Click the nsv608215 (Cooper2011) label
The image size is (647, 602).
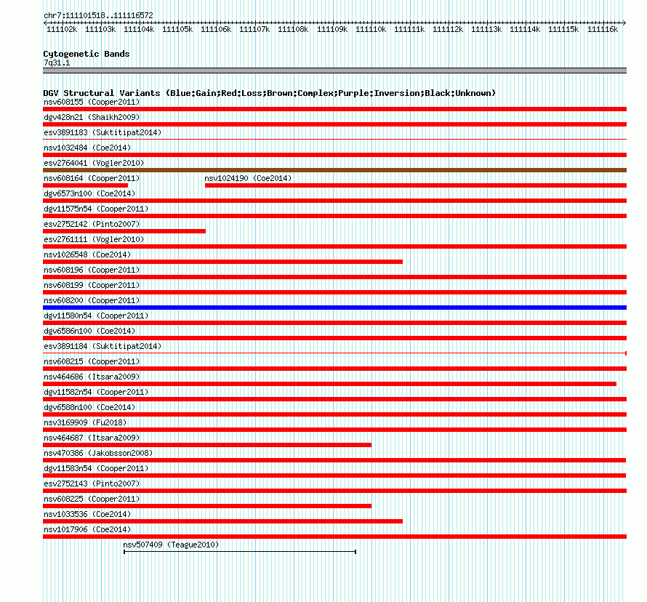[x=92, y=361]
